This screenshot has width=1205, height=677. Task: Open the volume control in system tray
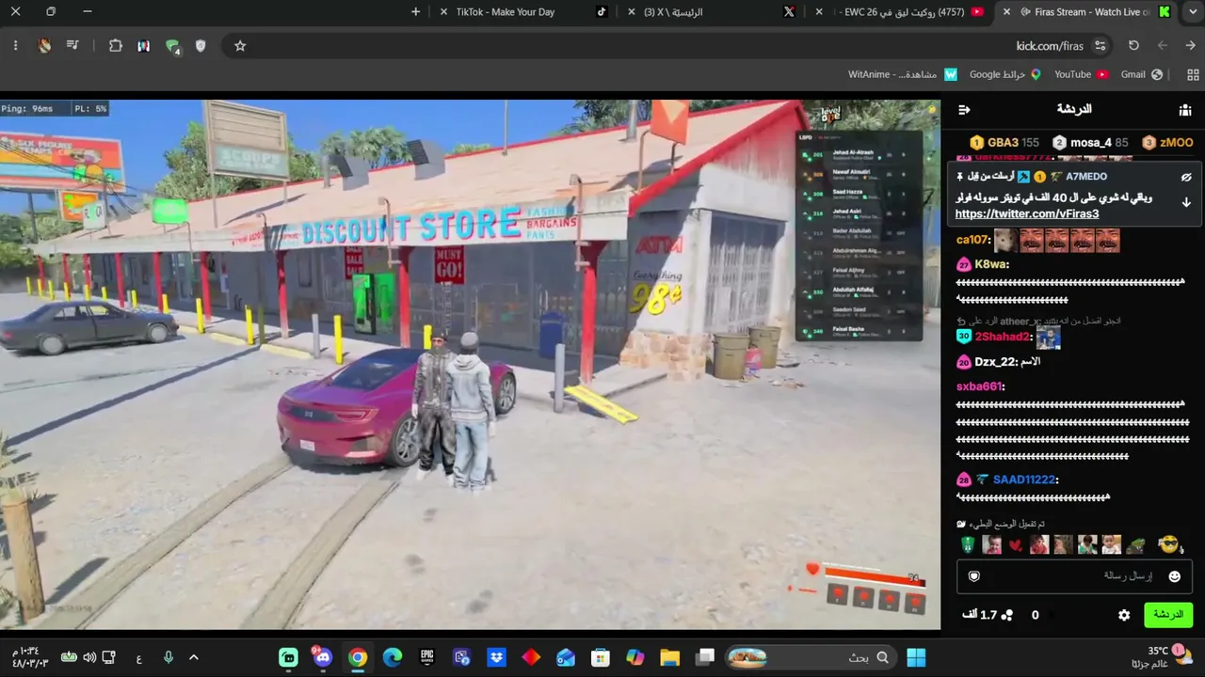[89, 657]
